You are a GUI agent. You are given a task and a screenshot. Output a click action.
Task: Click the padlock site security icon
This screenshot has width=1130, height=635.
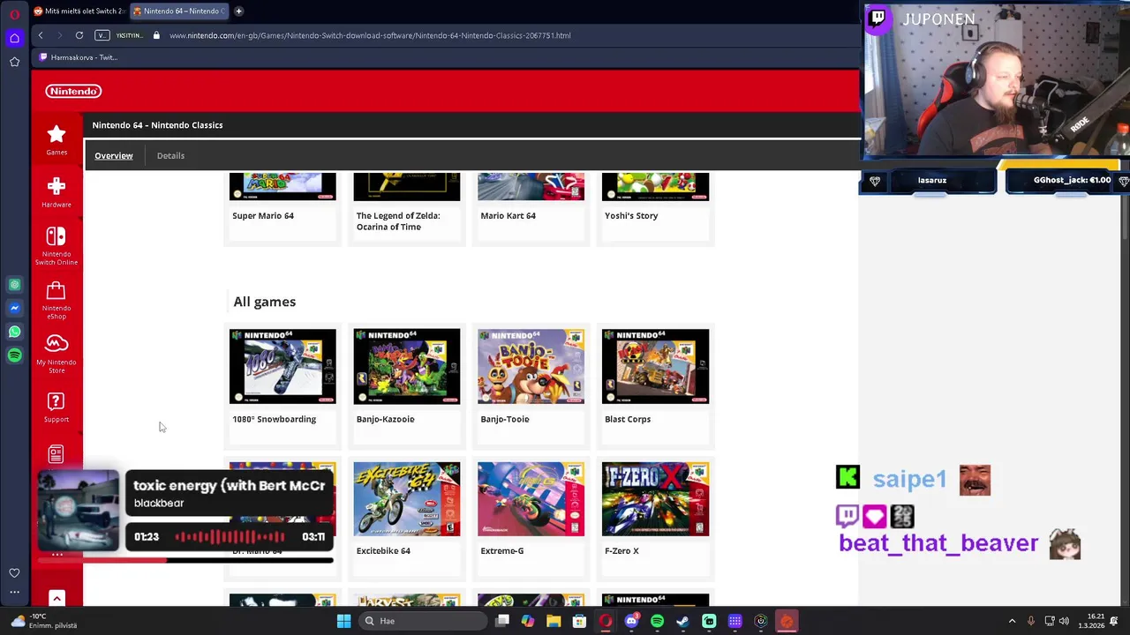point(156,35)
